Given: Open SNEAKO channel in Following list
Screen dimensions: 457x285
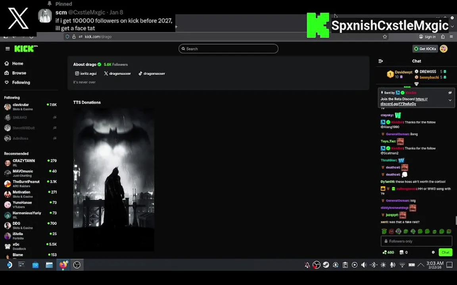Looking at the screenshot, I should (30, 118).
